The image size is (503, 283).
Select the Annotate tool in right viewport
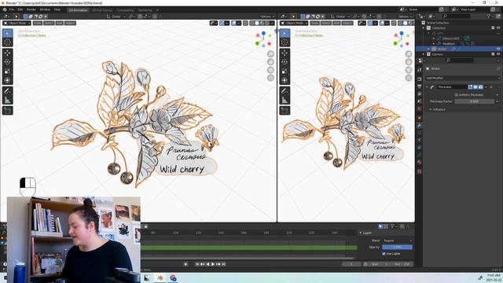285,91
